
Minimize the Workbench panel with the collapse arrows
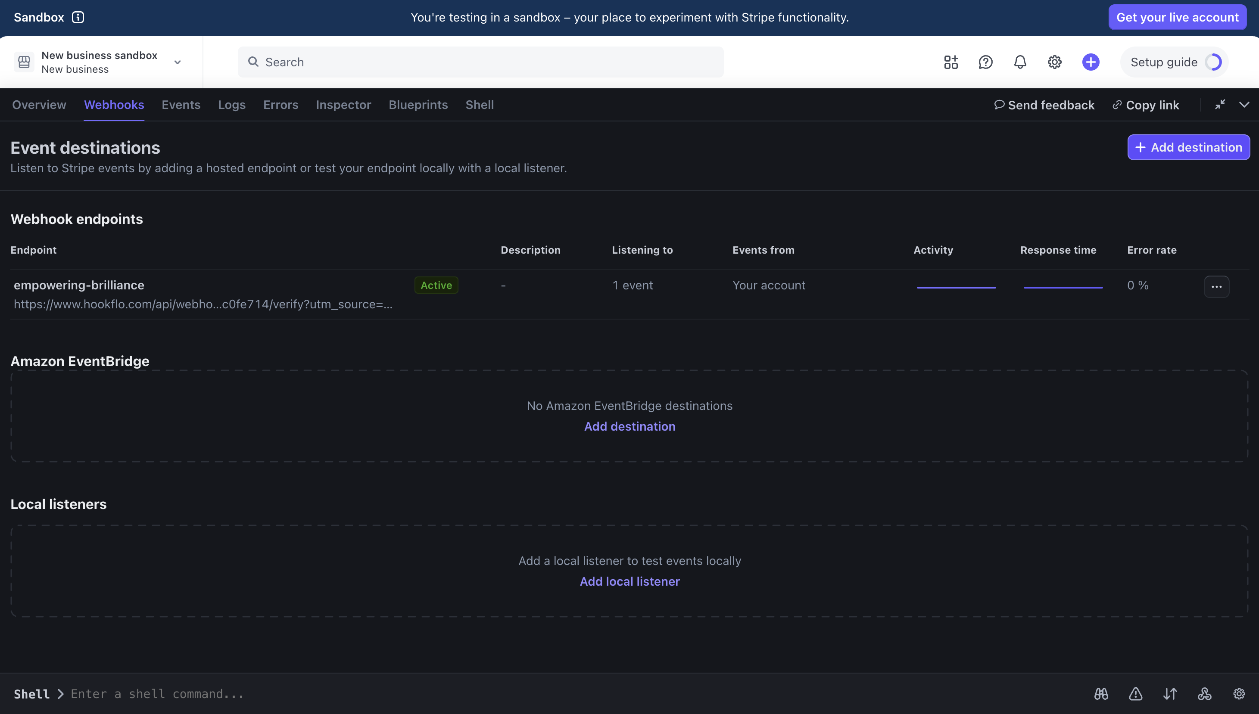(x=1220, y=105)
